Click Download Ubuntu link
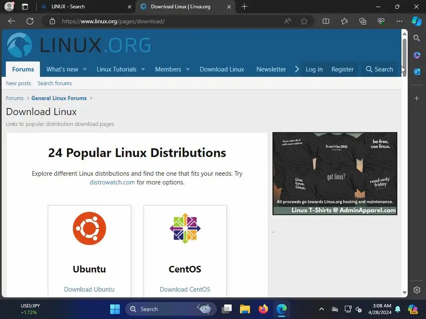This screenshot has height=319, width=426. pos(89,290)
